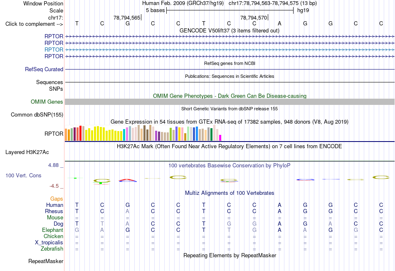Click coordinate marker 78,794,565
395x271 pixels.
[127, 17]
